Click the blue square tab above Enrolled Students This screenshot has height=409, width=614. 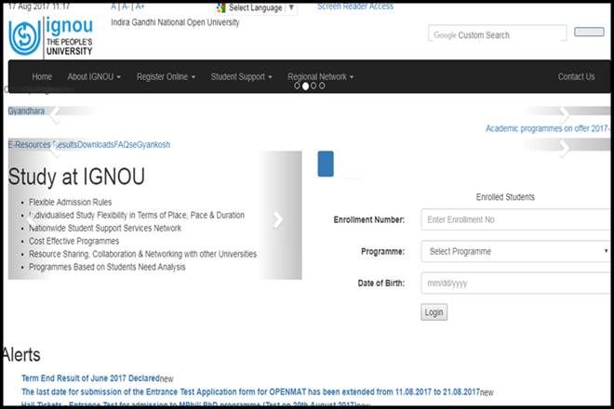tap(326, 164)
